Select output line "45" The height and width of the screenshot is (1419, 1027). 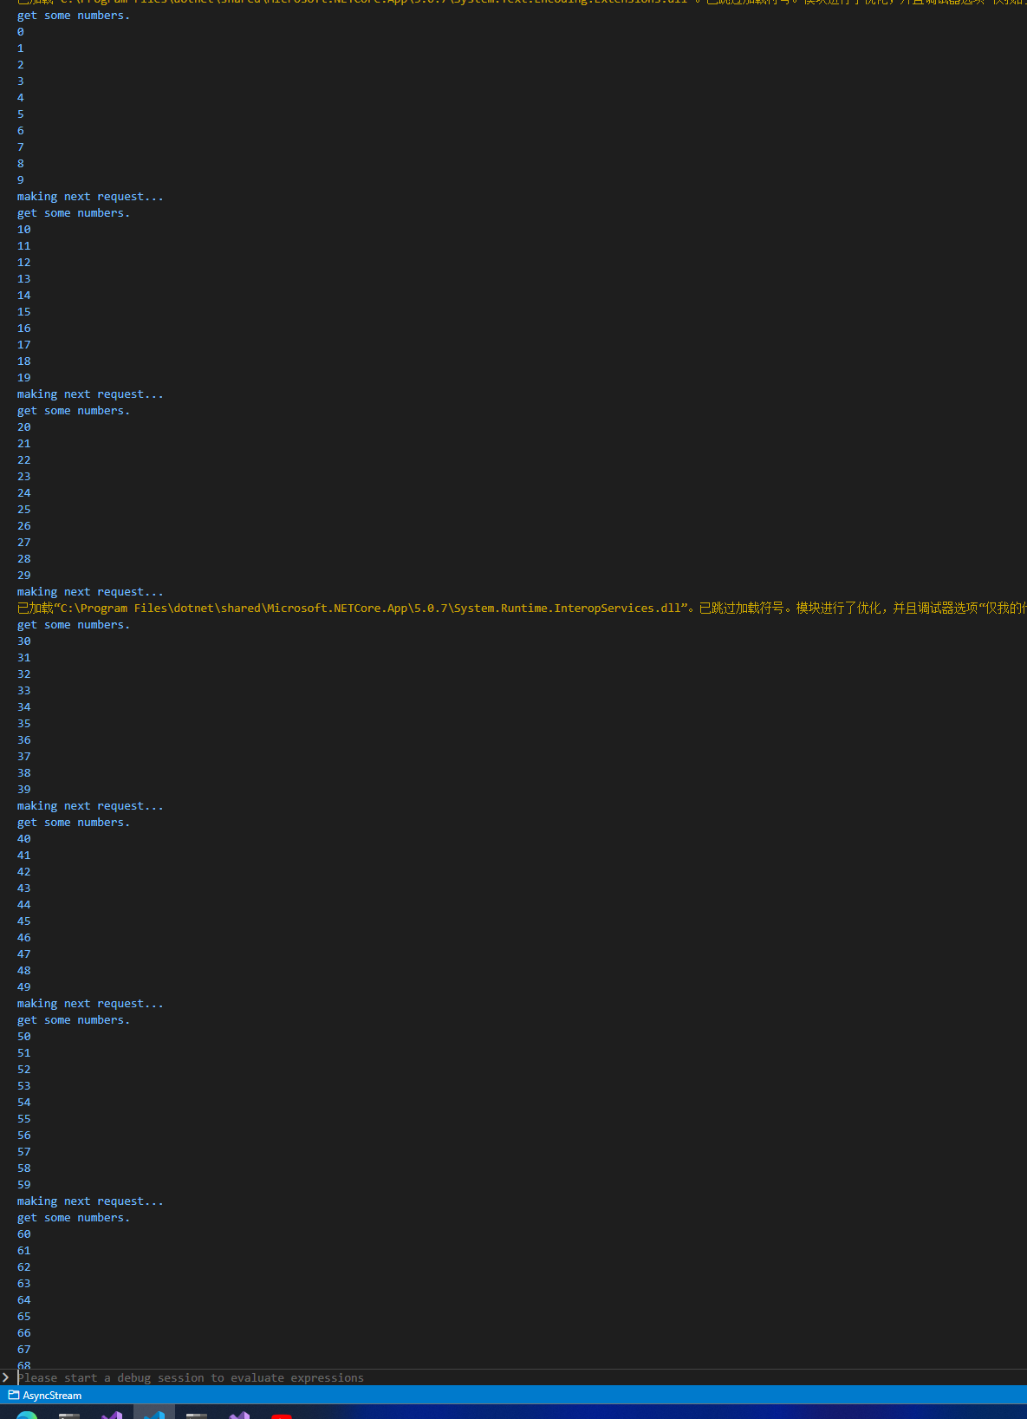pos(24,921)
